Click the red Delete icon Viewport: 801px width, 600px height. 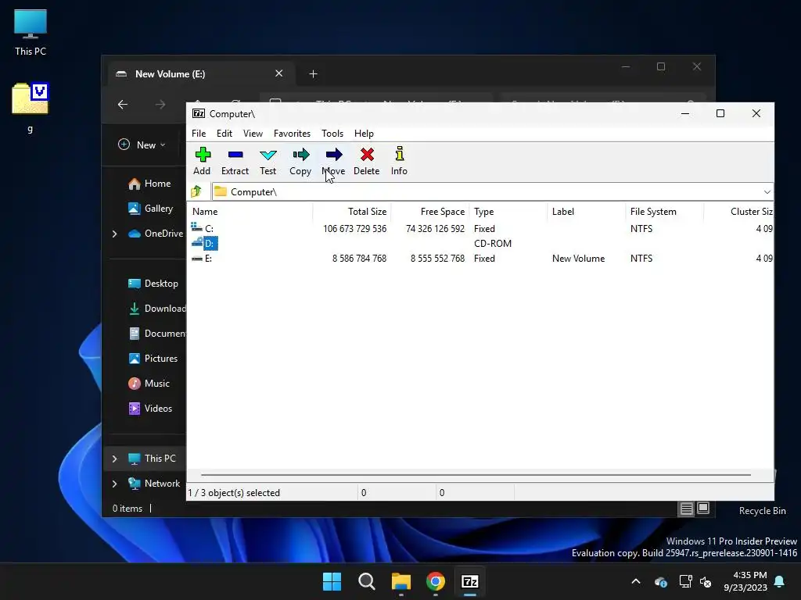[x=367, y=161]
